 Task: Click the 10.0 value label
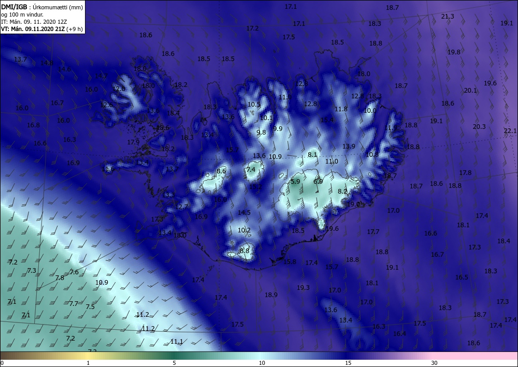click(370, 111)
